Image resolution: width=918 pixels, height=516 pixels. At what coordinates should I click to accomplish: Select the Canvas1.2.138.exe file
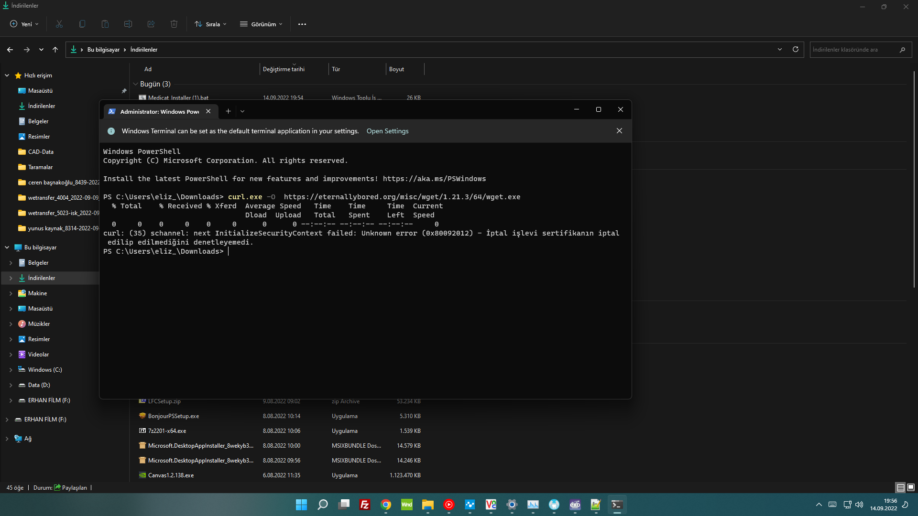(x=171, y=475)
